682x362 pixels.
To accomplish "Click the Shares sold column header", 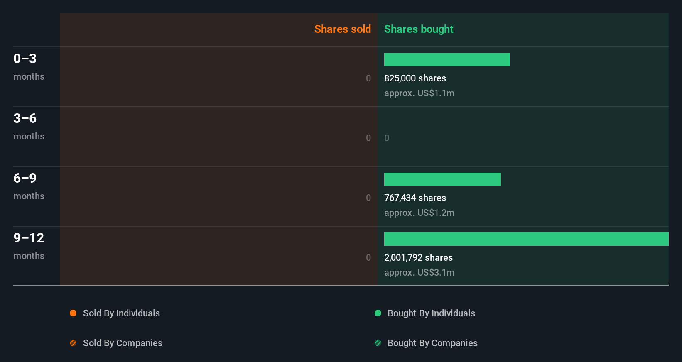I will [x=343, y=29].
